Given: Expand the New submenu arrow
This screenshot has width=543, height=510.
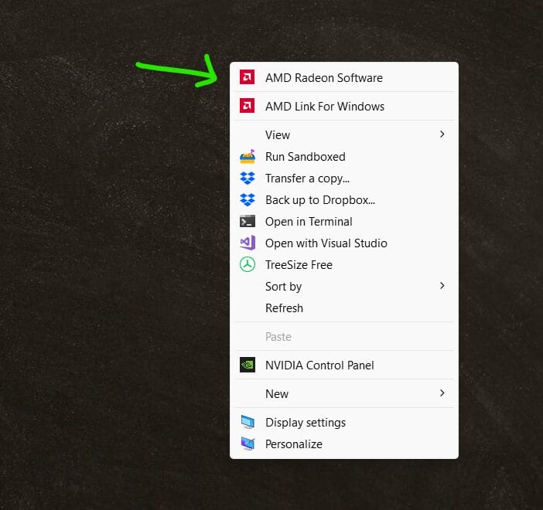Looking at the screenshot, I should click(442, 393).
